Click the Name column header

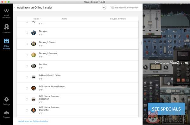[x=65, y=19]
